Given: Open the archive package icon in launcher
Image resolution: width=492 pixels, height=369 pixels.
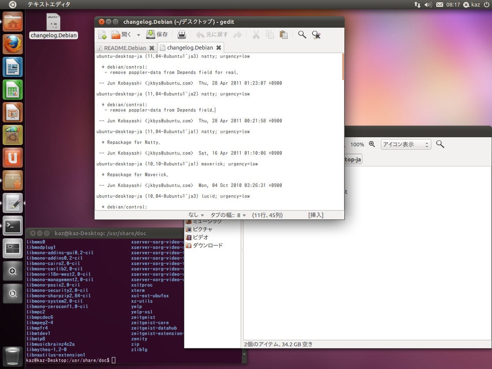Looking at the screenshot, I should [13, 180].
